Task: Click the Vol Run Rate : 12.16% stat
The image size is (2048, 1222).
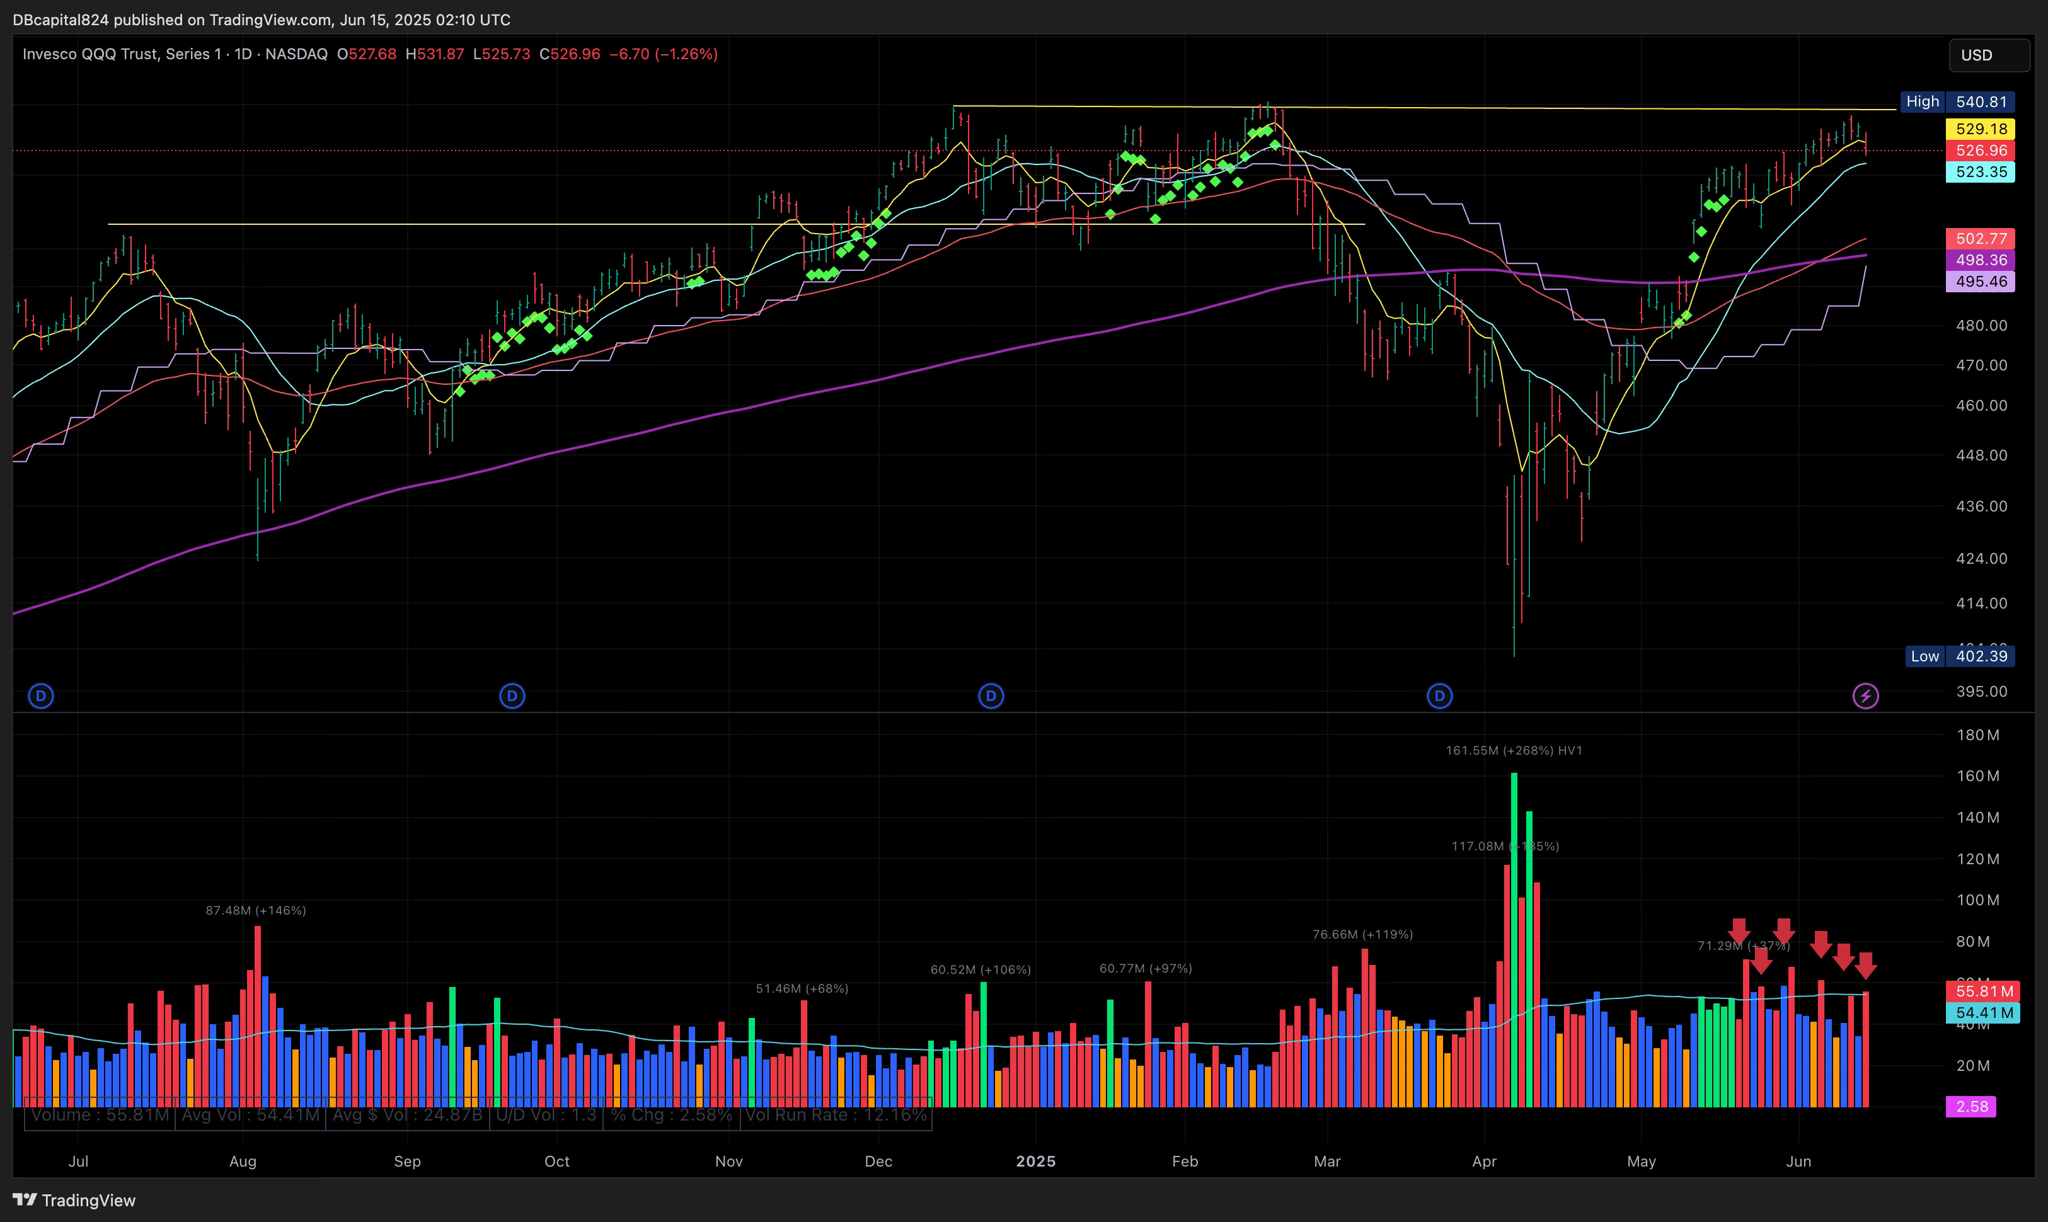Action: 836,1115
